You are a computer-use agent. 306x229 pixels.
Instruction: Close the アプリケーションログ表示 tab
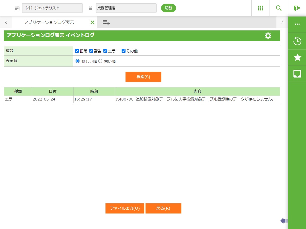(x=92, y=22)
